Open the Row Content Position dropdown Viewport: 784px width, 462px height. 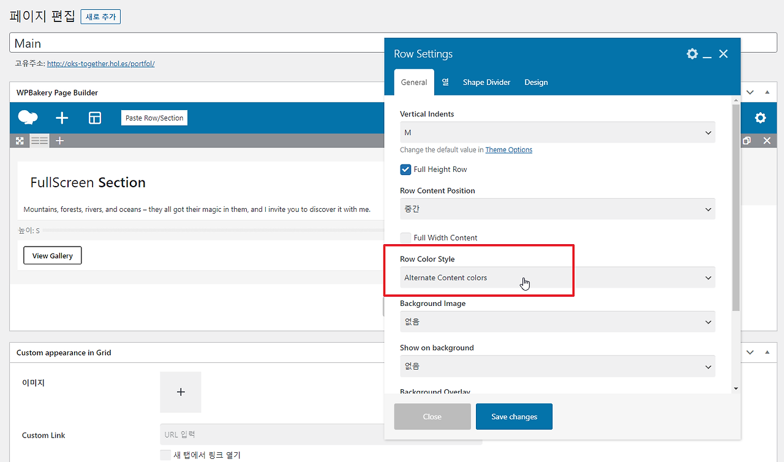[557, 209]
